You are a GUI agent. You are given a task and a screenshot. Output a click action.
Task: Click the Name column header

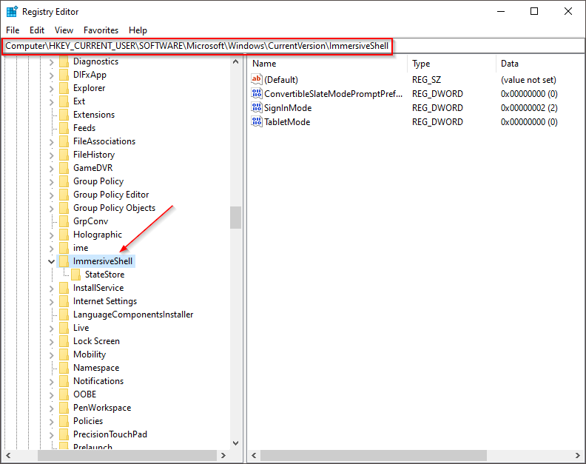coord(328,64)
